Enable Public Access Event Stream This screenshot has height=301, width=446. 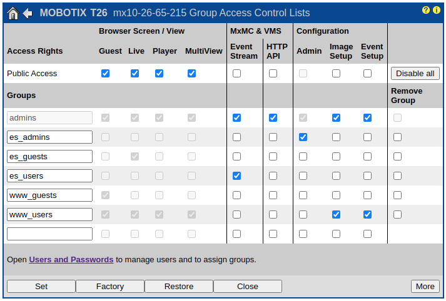pyautogui.click(x=236, y=74)
